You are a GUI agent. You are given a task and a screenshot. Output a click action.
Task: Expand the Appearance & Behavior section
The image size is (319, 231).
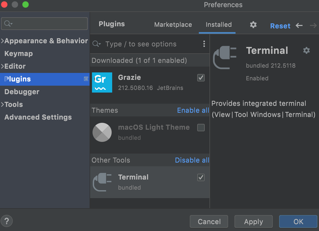coord(2,41)
